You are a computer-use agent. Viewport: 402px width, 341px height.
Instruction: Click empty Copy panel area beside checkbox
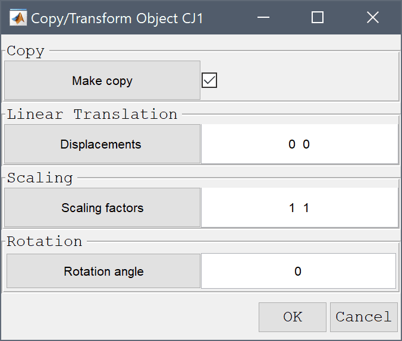tap(307, 80)
